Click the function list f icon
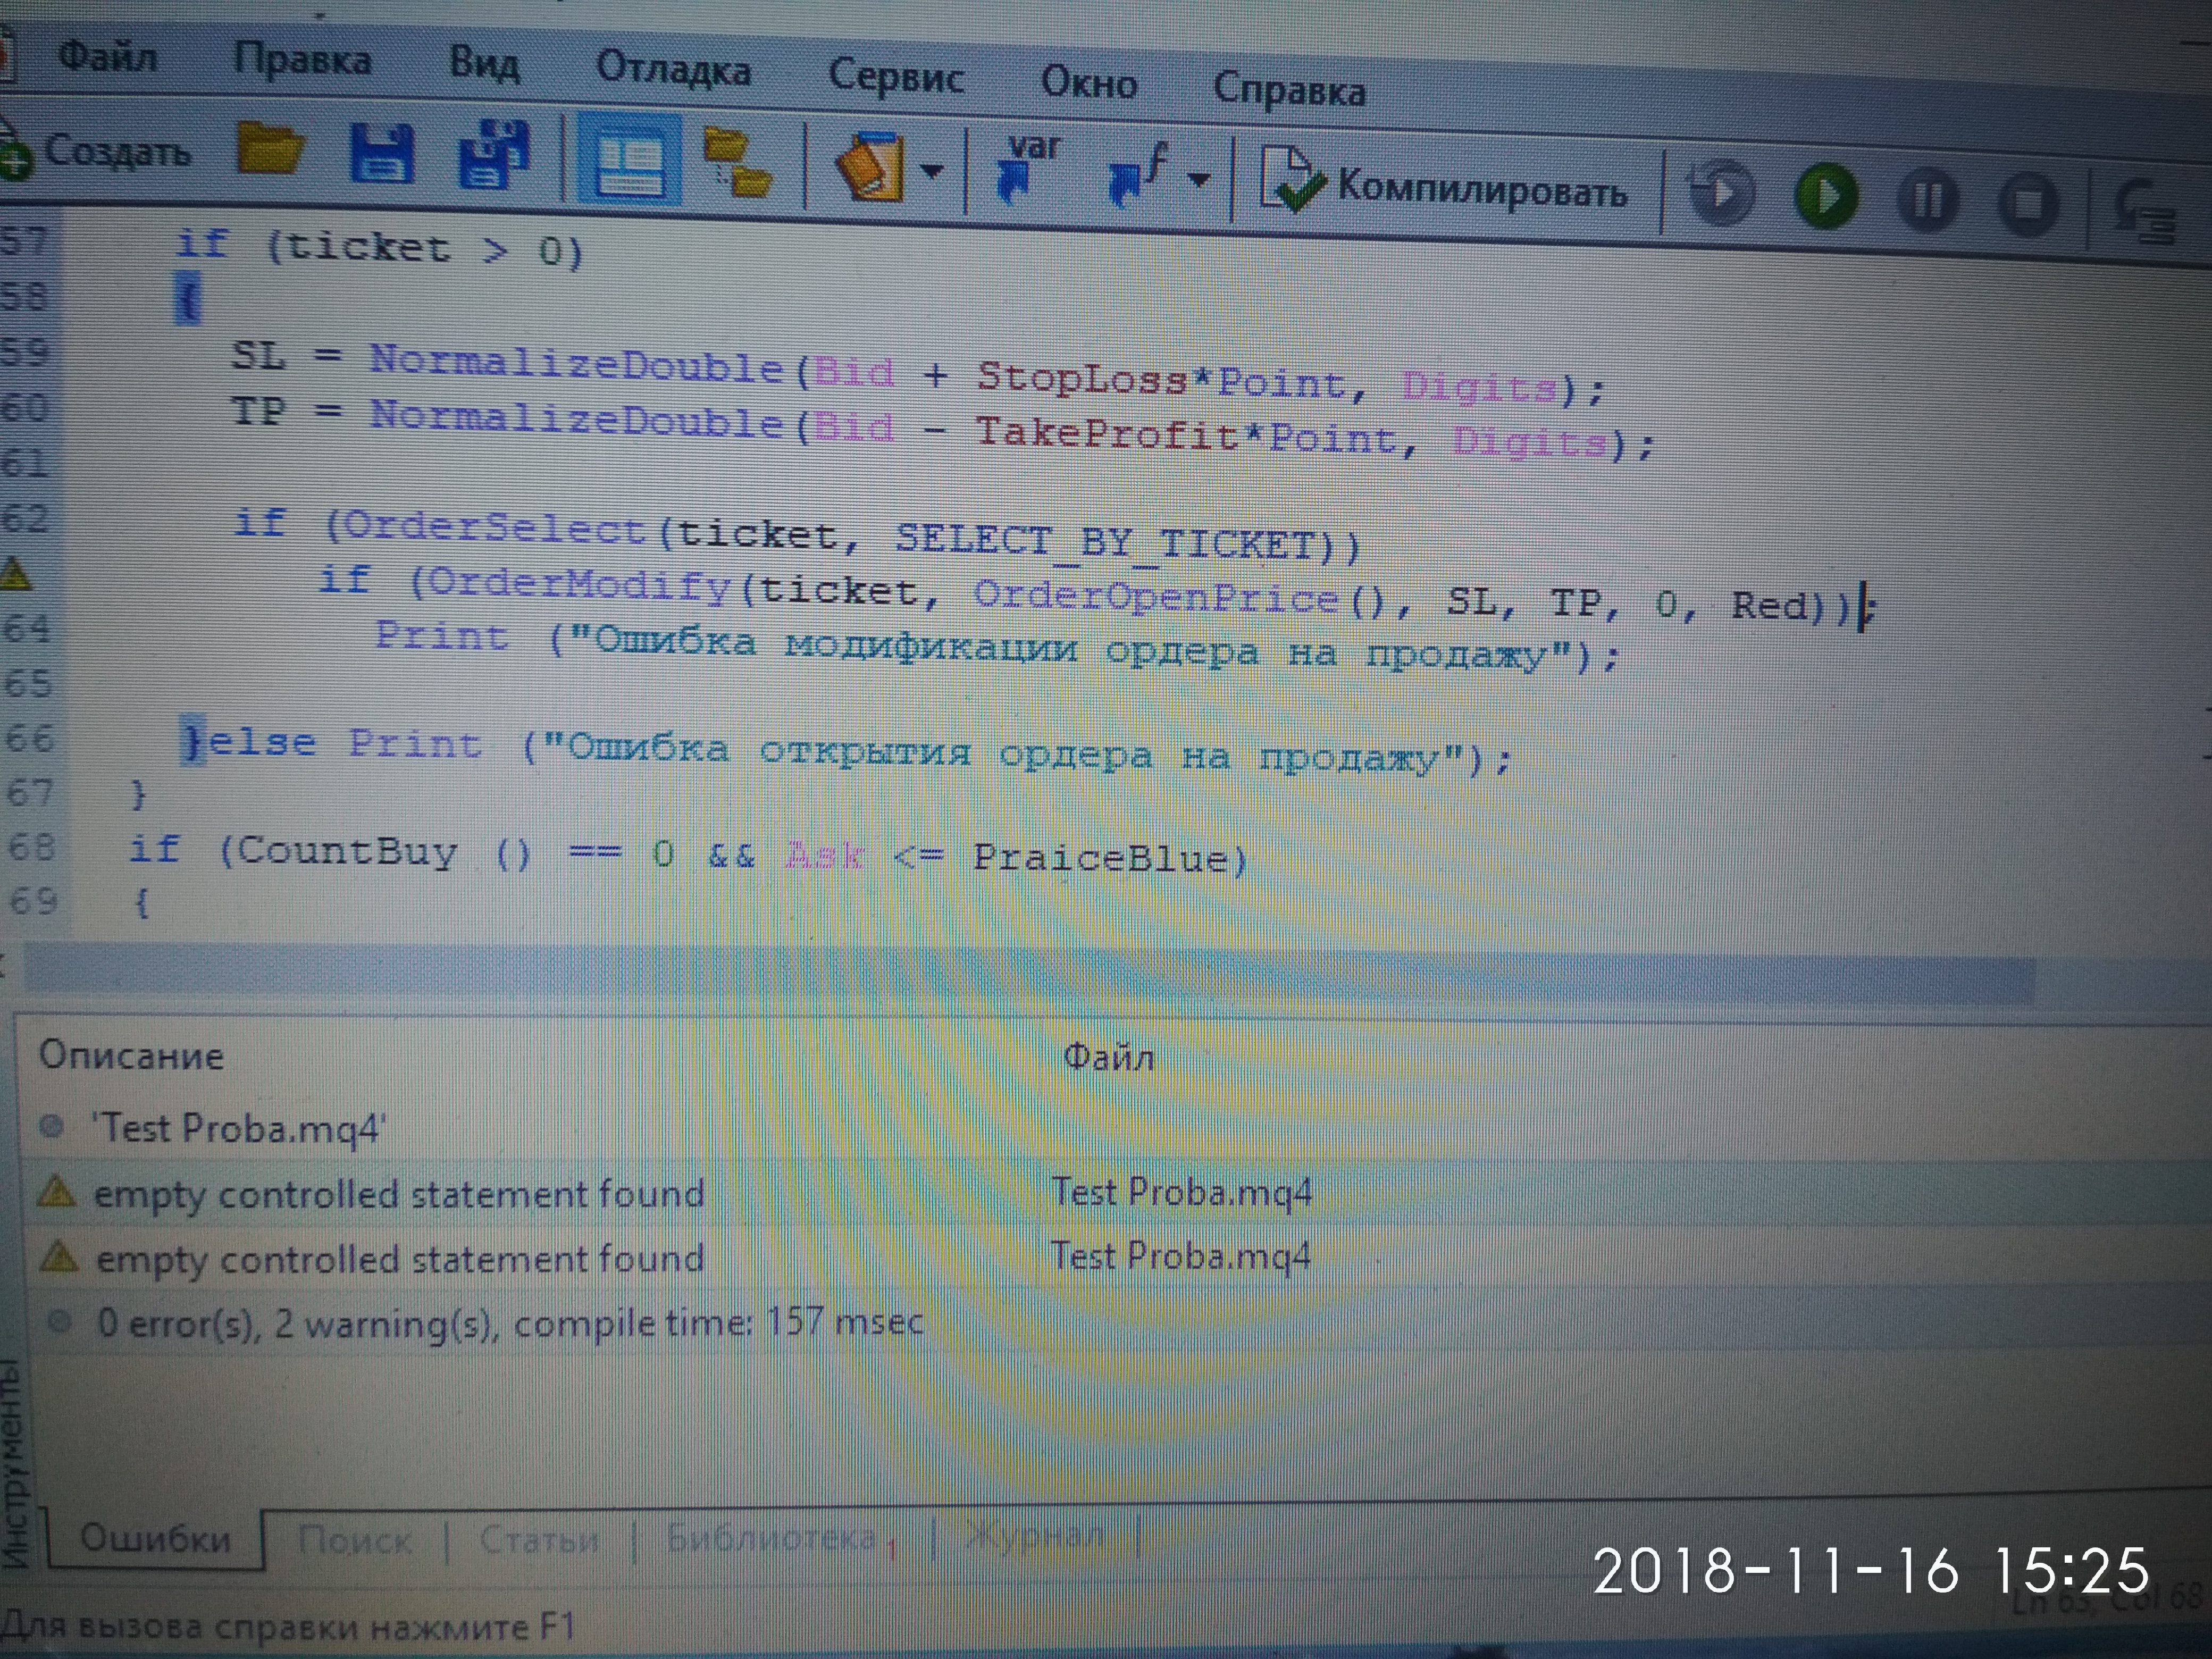 pyautogui.click(x=1137, y=175)
